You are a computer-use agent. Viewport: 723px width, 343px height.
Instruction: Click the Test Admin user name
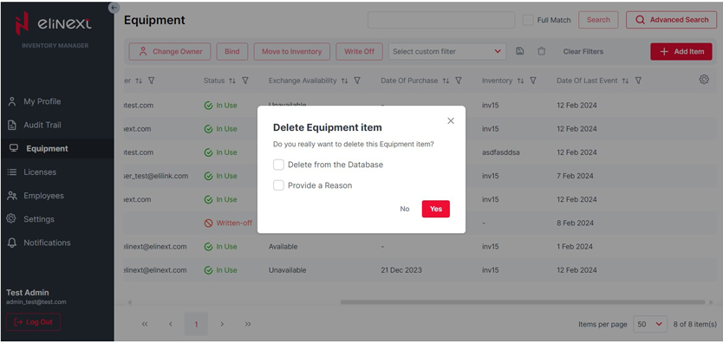27,293
